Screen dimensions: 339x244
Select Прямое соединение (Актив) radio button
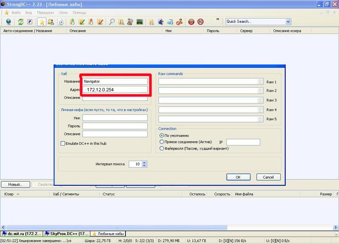pos(161,142)
